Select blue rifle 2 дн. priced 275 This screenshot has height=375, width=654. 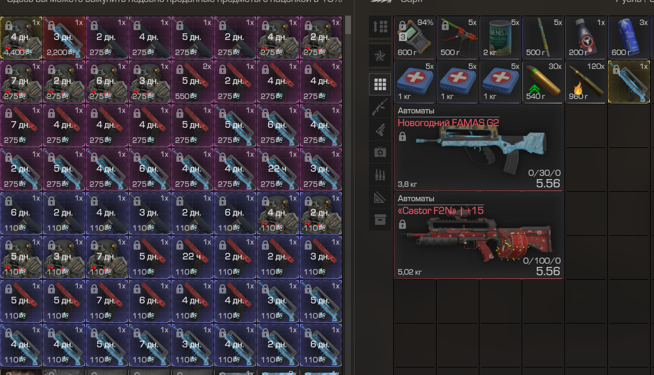(x=21, y=169)
